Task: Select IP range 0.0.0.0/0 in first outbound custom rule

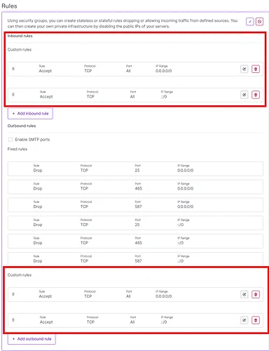Action: coord(163,296)
